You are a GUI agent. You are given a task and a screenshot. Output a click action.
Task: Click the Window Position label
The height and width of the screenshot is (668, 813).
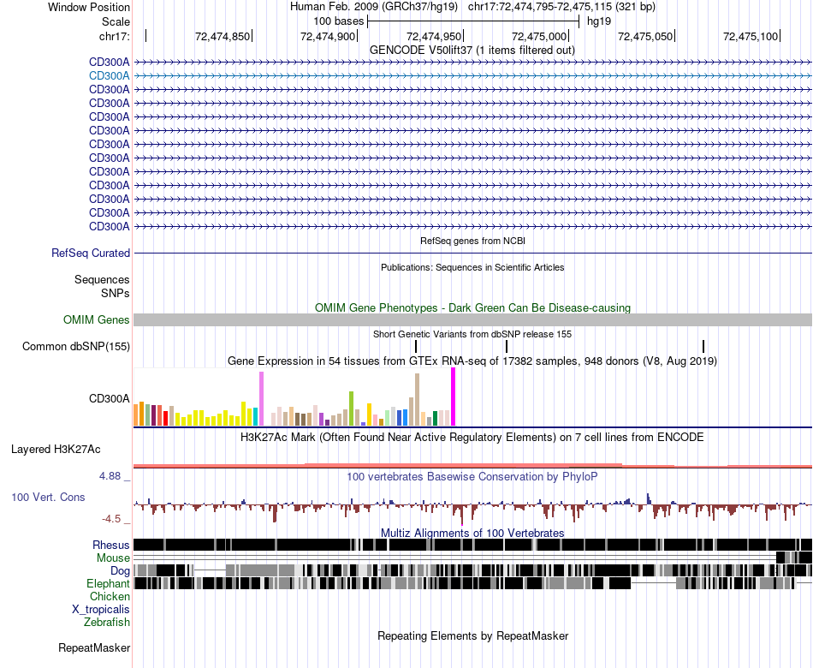click(89, 7)
